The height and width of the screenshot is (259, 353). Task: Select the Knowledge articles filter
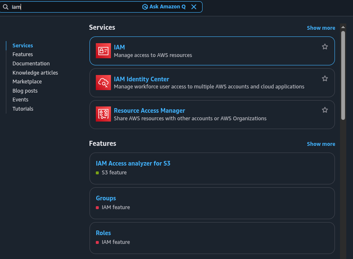click(x=35, y=73)
